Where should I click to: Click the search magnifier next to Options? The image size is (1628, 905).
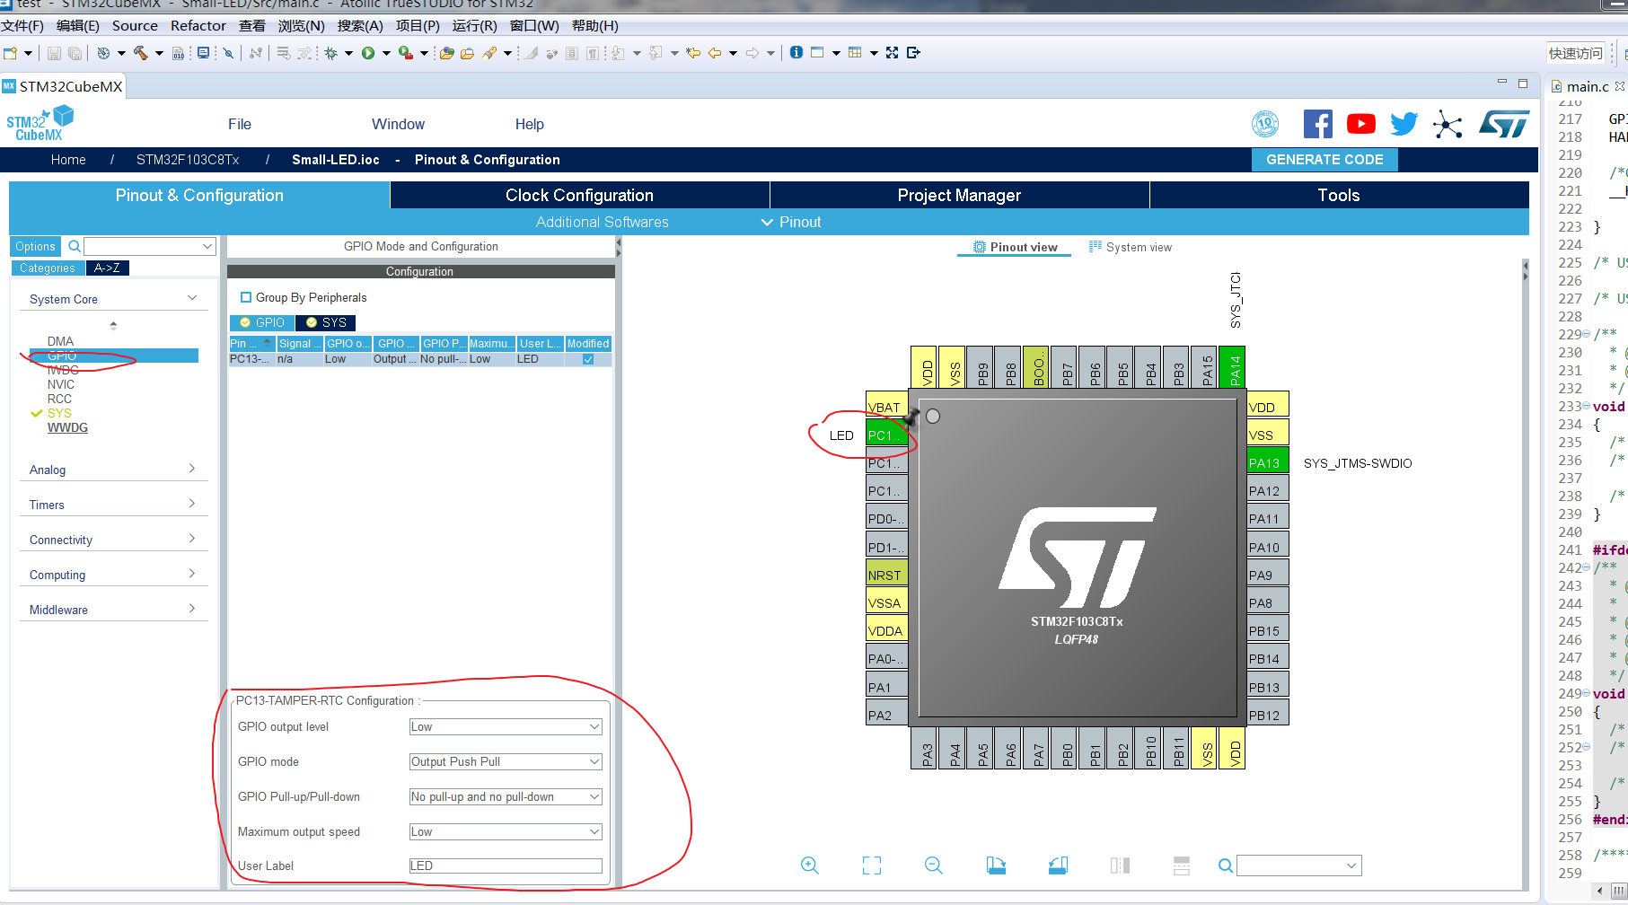[75, 246]
